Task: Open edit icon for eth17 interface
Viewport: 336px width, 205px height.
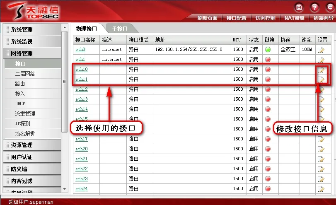Action: pyautogui.click(x=321, y=139)
